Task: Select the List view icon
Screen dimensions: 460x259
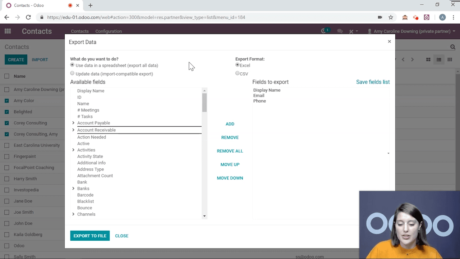Action: (439, 60)
